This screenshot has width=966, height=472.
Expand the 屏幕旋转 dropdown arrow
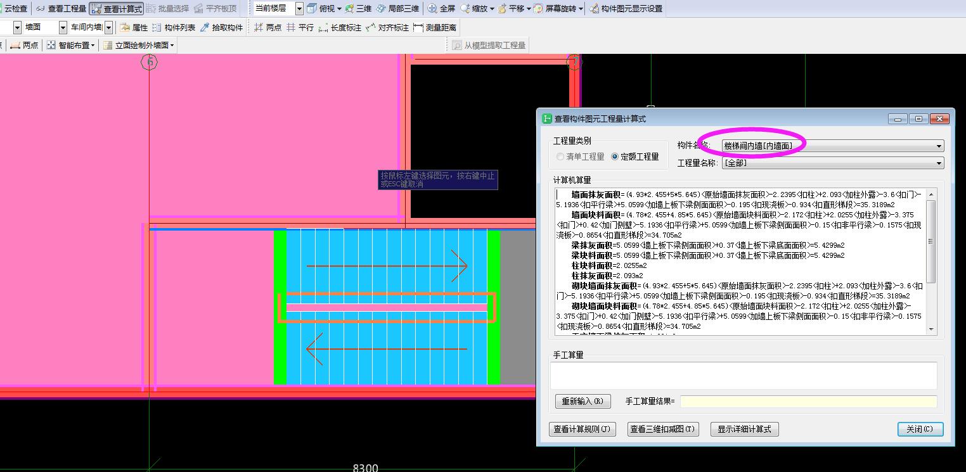point(580,9)
